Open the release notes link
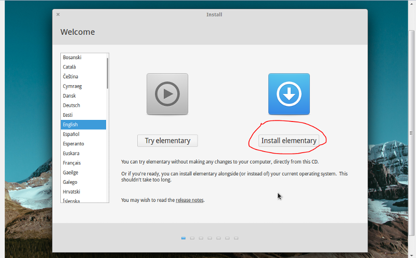Image resolution: width=416 pixels, height=258 pixels. pos(190,200)
